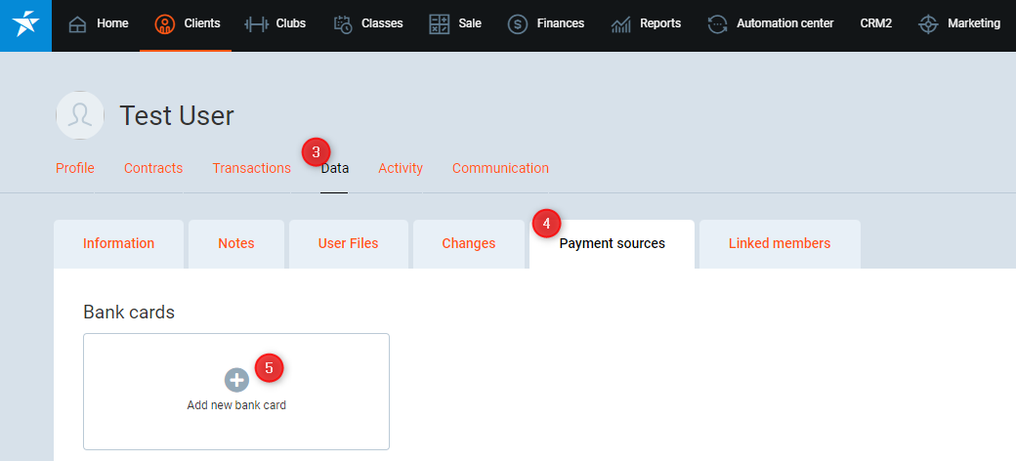The width and height of the screenshot is (1016, 461).
Task: Click the Reports bar chart icon
Action: pos(621,24)
